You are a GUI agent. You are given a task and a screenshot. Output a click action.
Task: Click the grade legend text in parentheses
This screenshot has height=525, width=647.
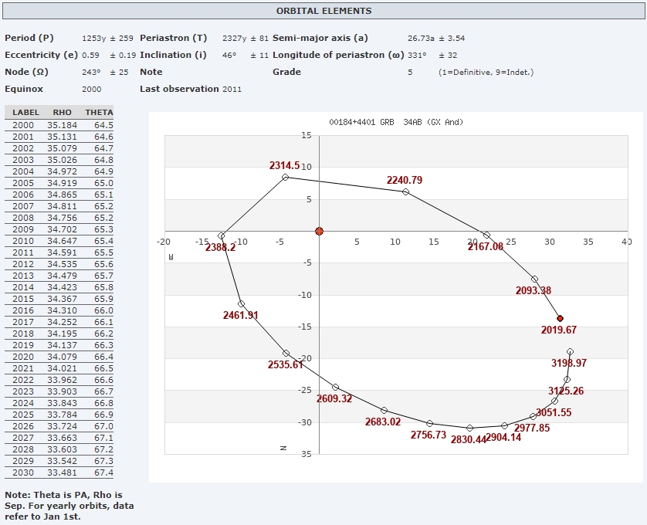pyautogui.click(x=486, y=72)
